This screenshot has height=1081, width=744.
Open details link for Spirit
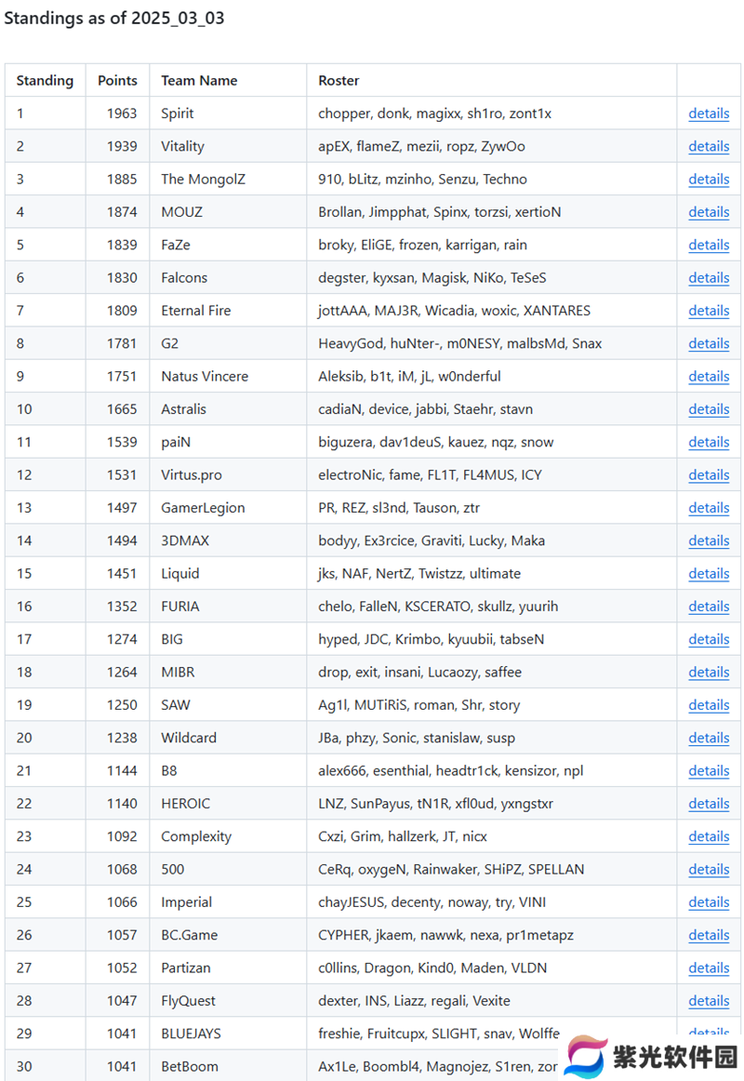tap(708, 113)
